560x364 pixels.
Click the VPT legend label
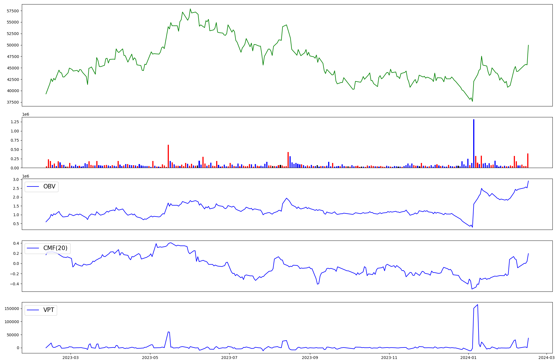tap(49, 310)
